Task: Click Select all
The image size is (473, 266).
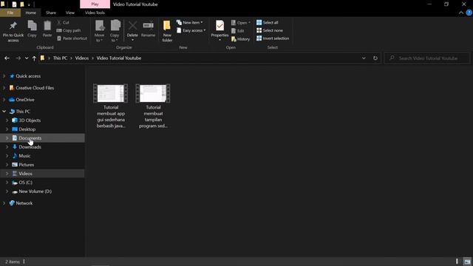Action: (268, 23)
